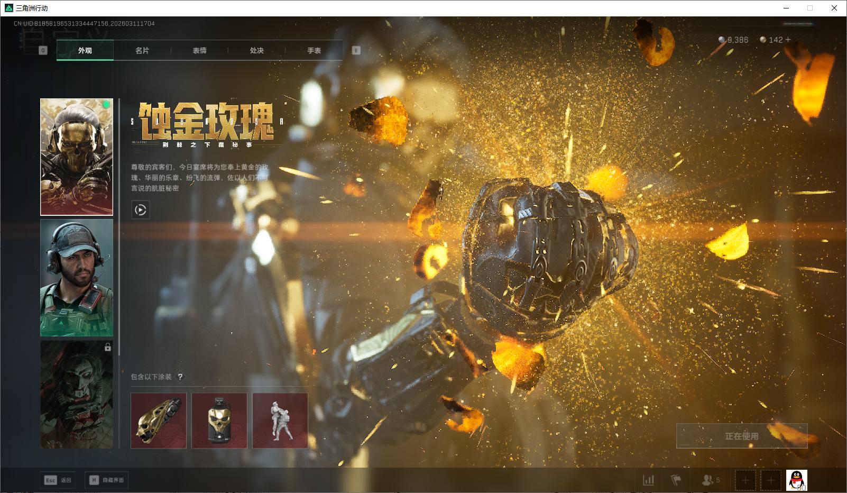847x493 pixels.
Task: Go to the 处决 tab
Action: pos(256,50)
